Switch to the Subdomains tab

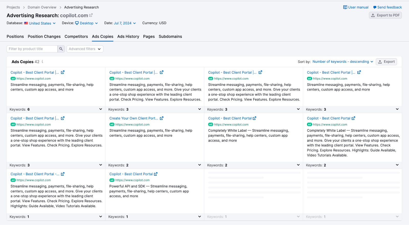(x=170, y=37)
